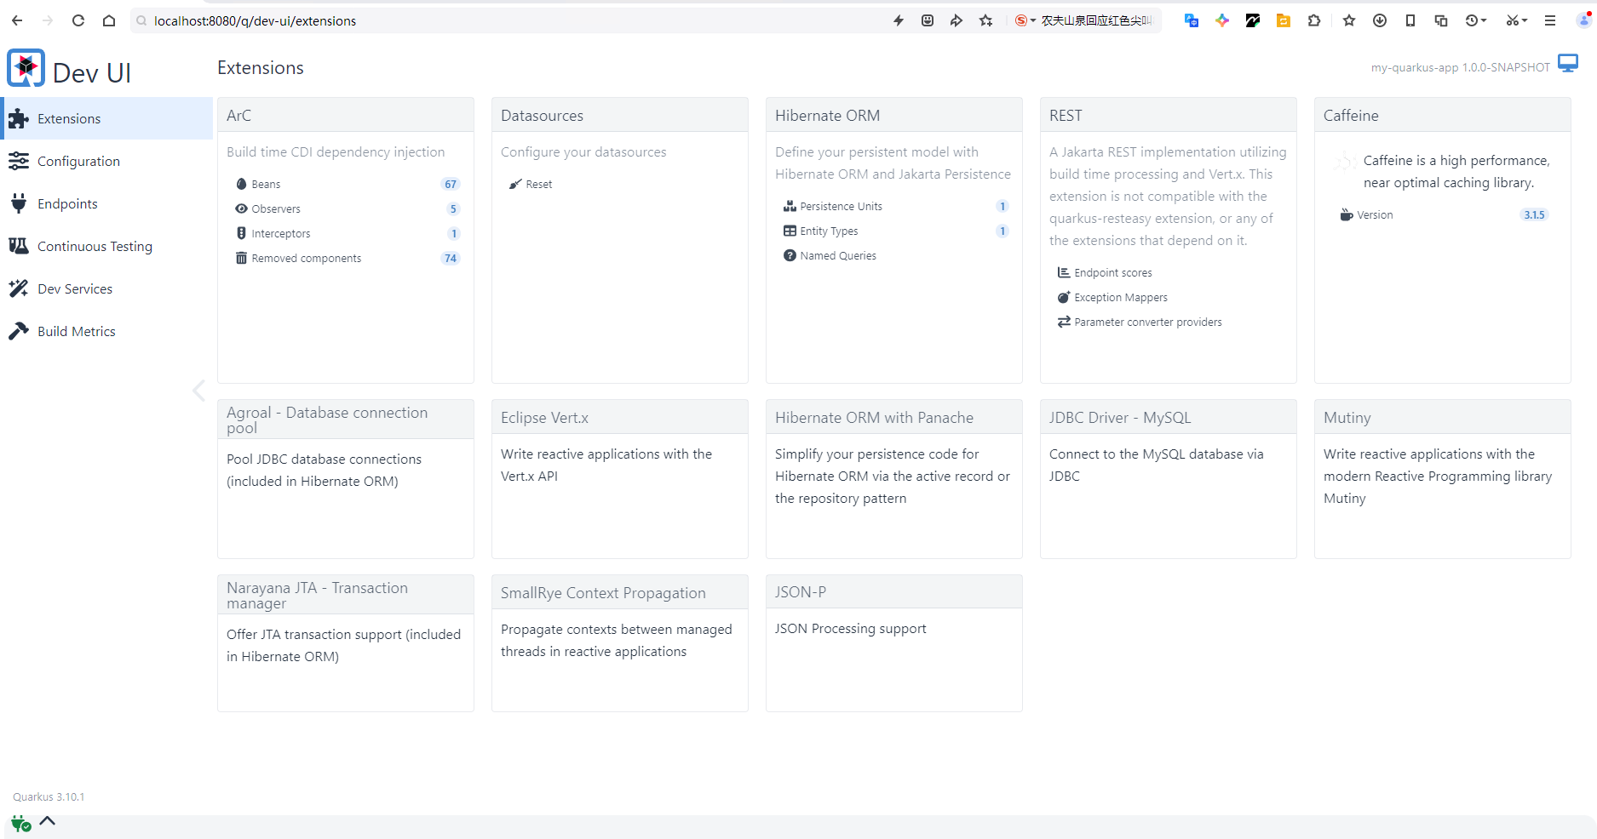Click the Caffeine Version link
1597x839 pixels.
(1375, 214)
